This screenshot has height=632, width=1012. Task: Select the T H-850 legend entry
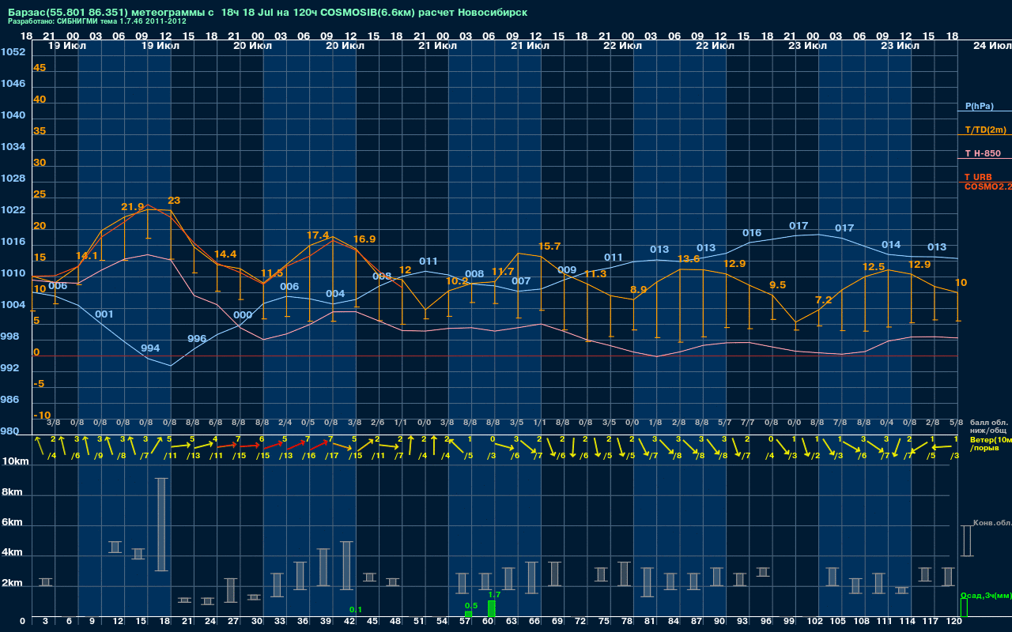coord(982,153)
